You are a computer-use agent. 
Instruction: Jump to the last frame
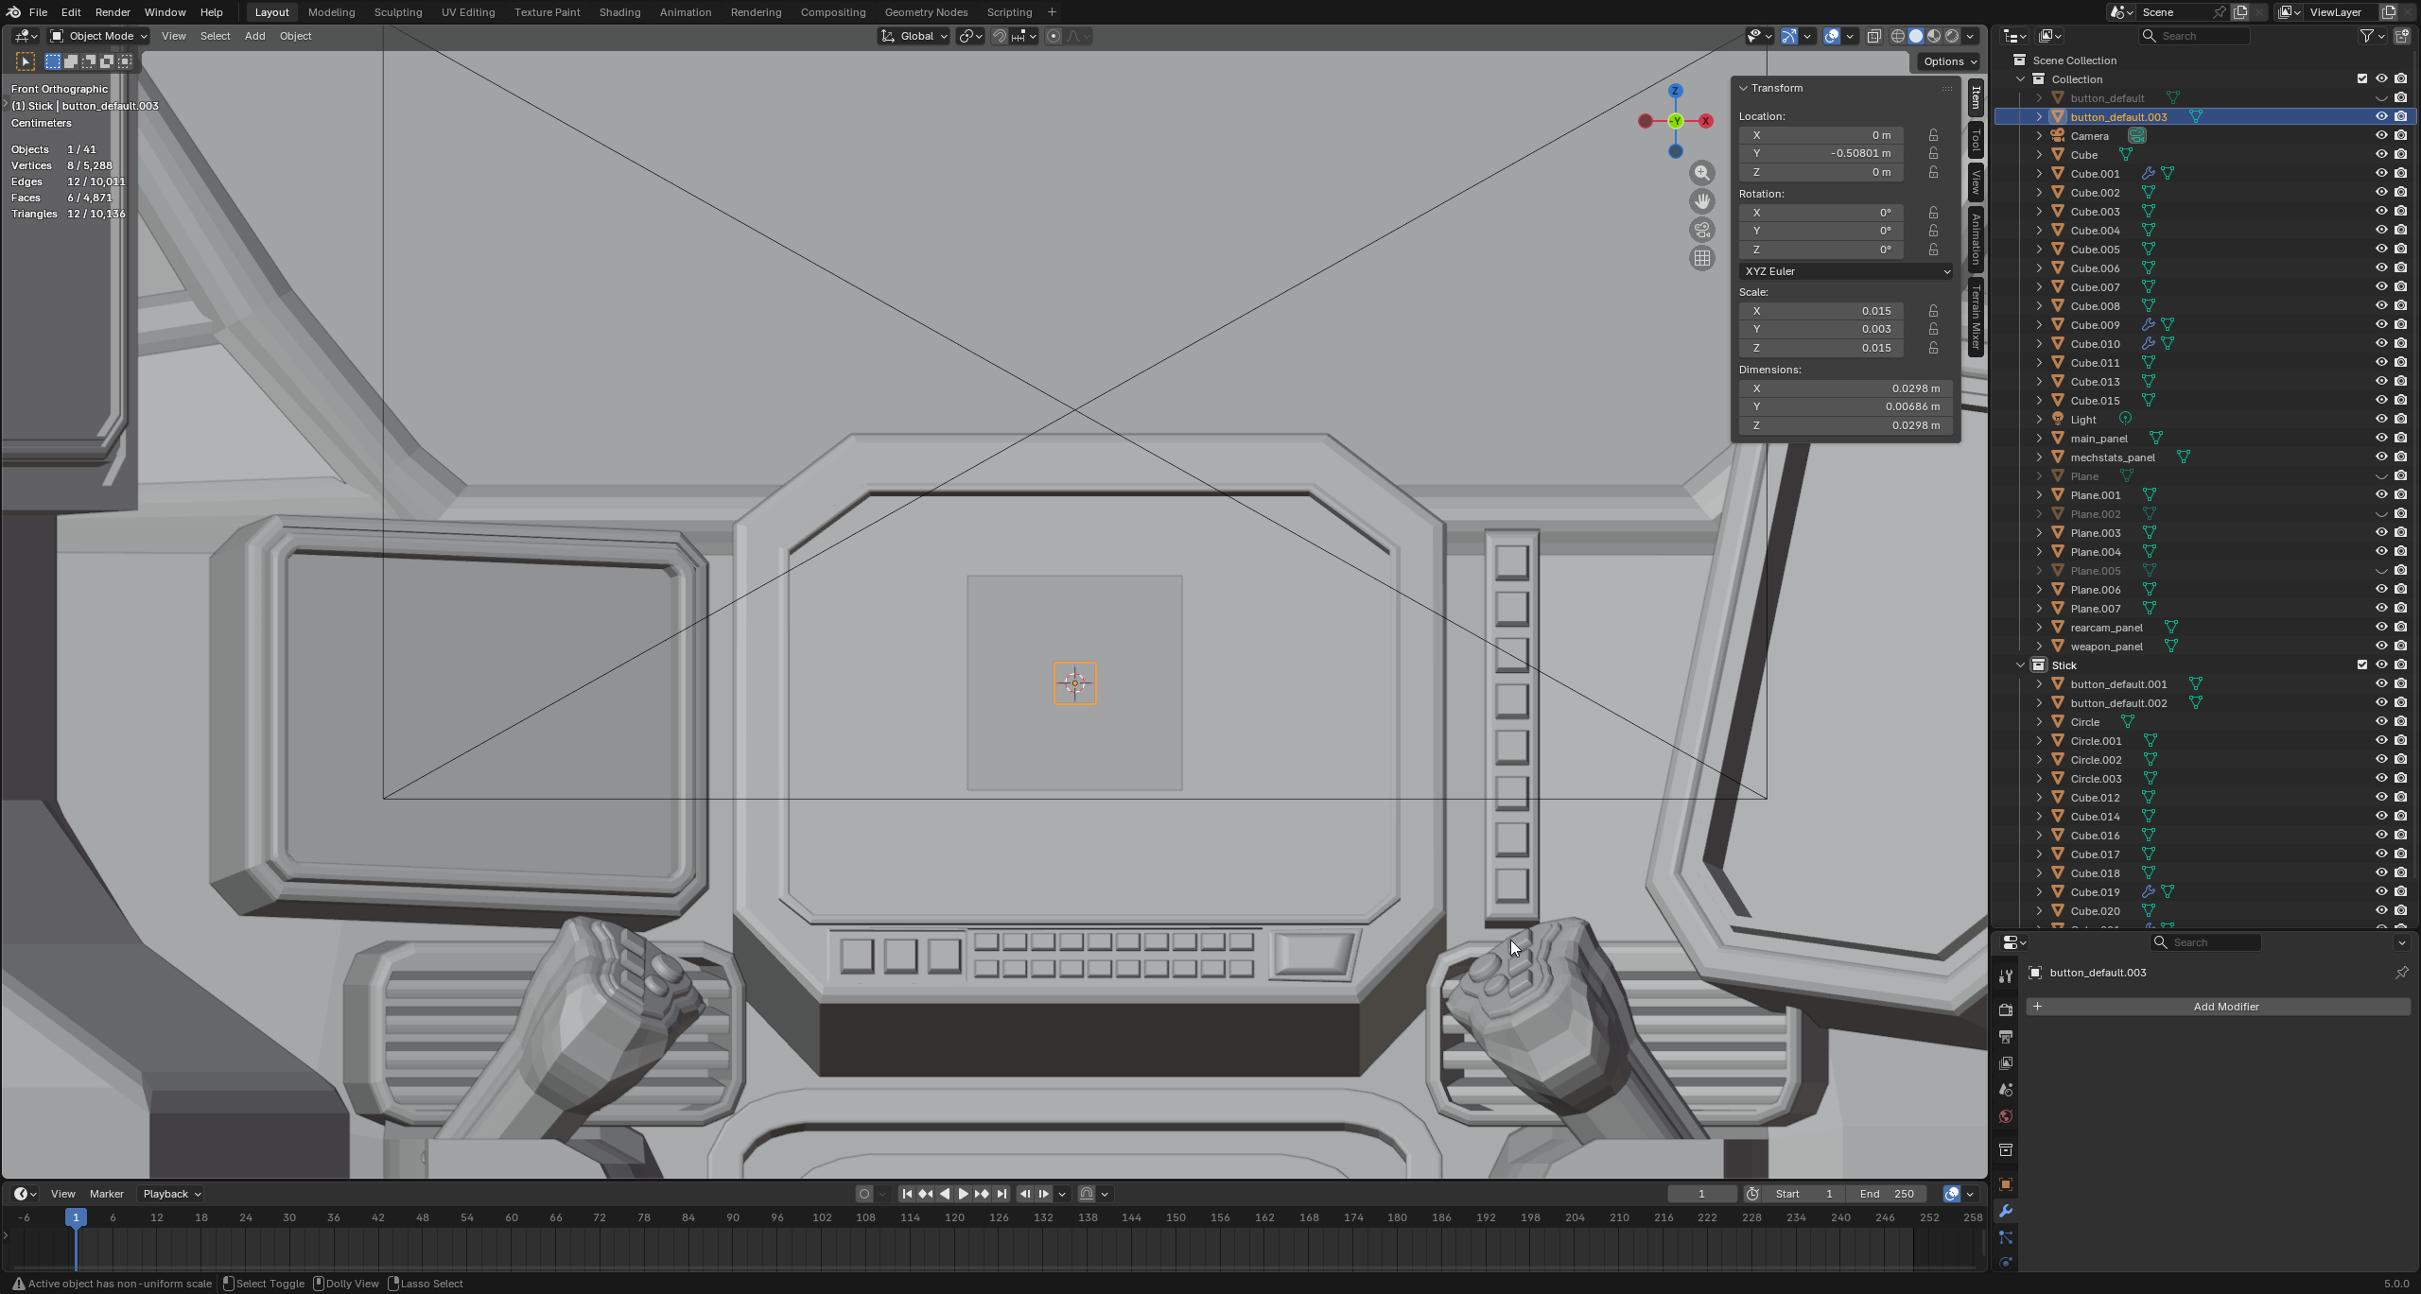(1001, 1194)
